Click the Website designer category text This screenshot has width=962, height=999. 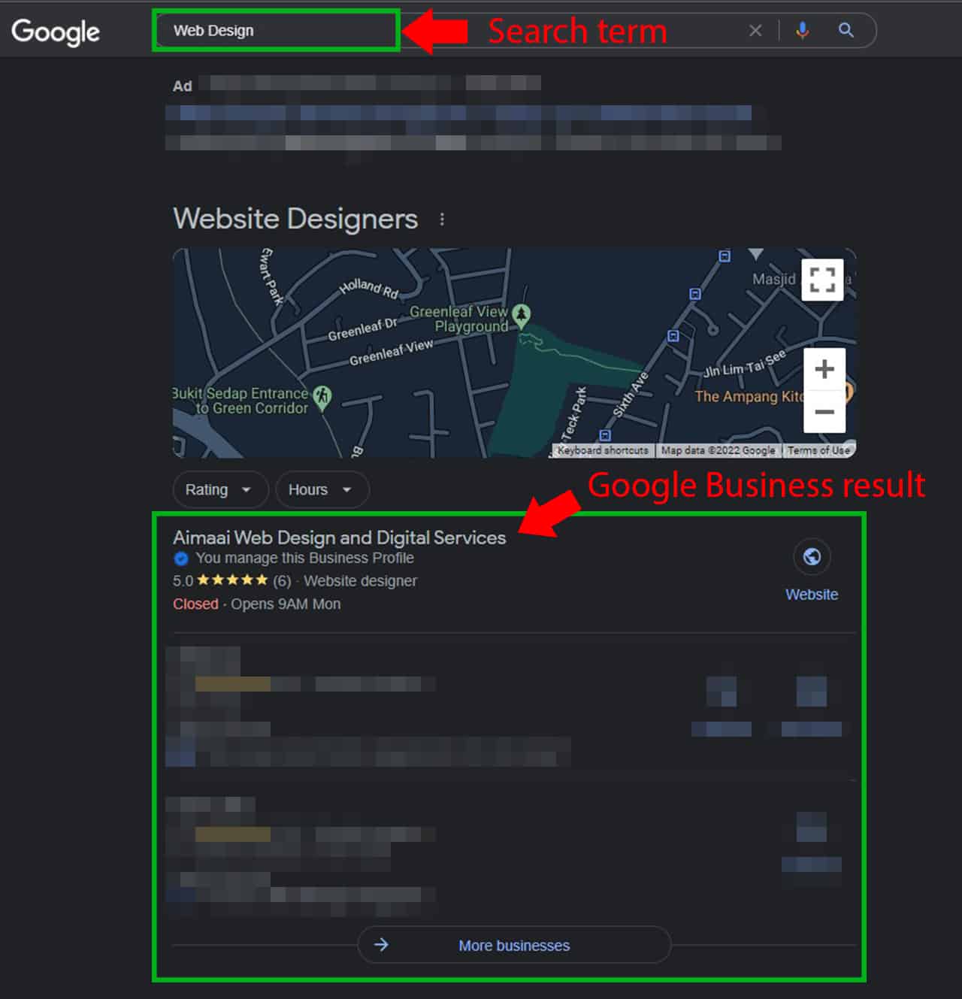(360, 581)
